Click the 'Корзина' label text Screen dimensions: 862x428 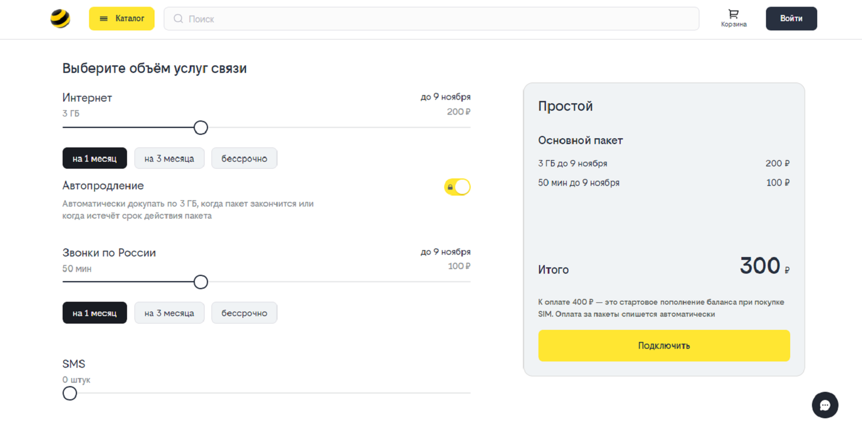[734, 25]
